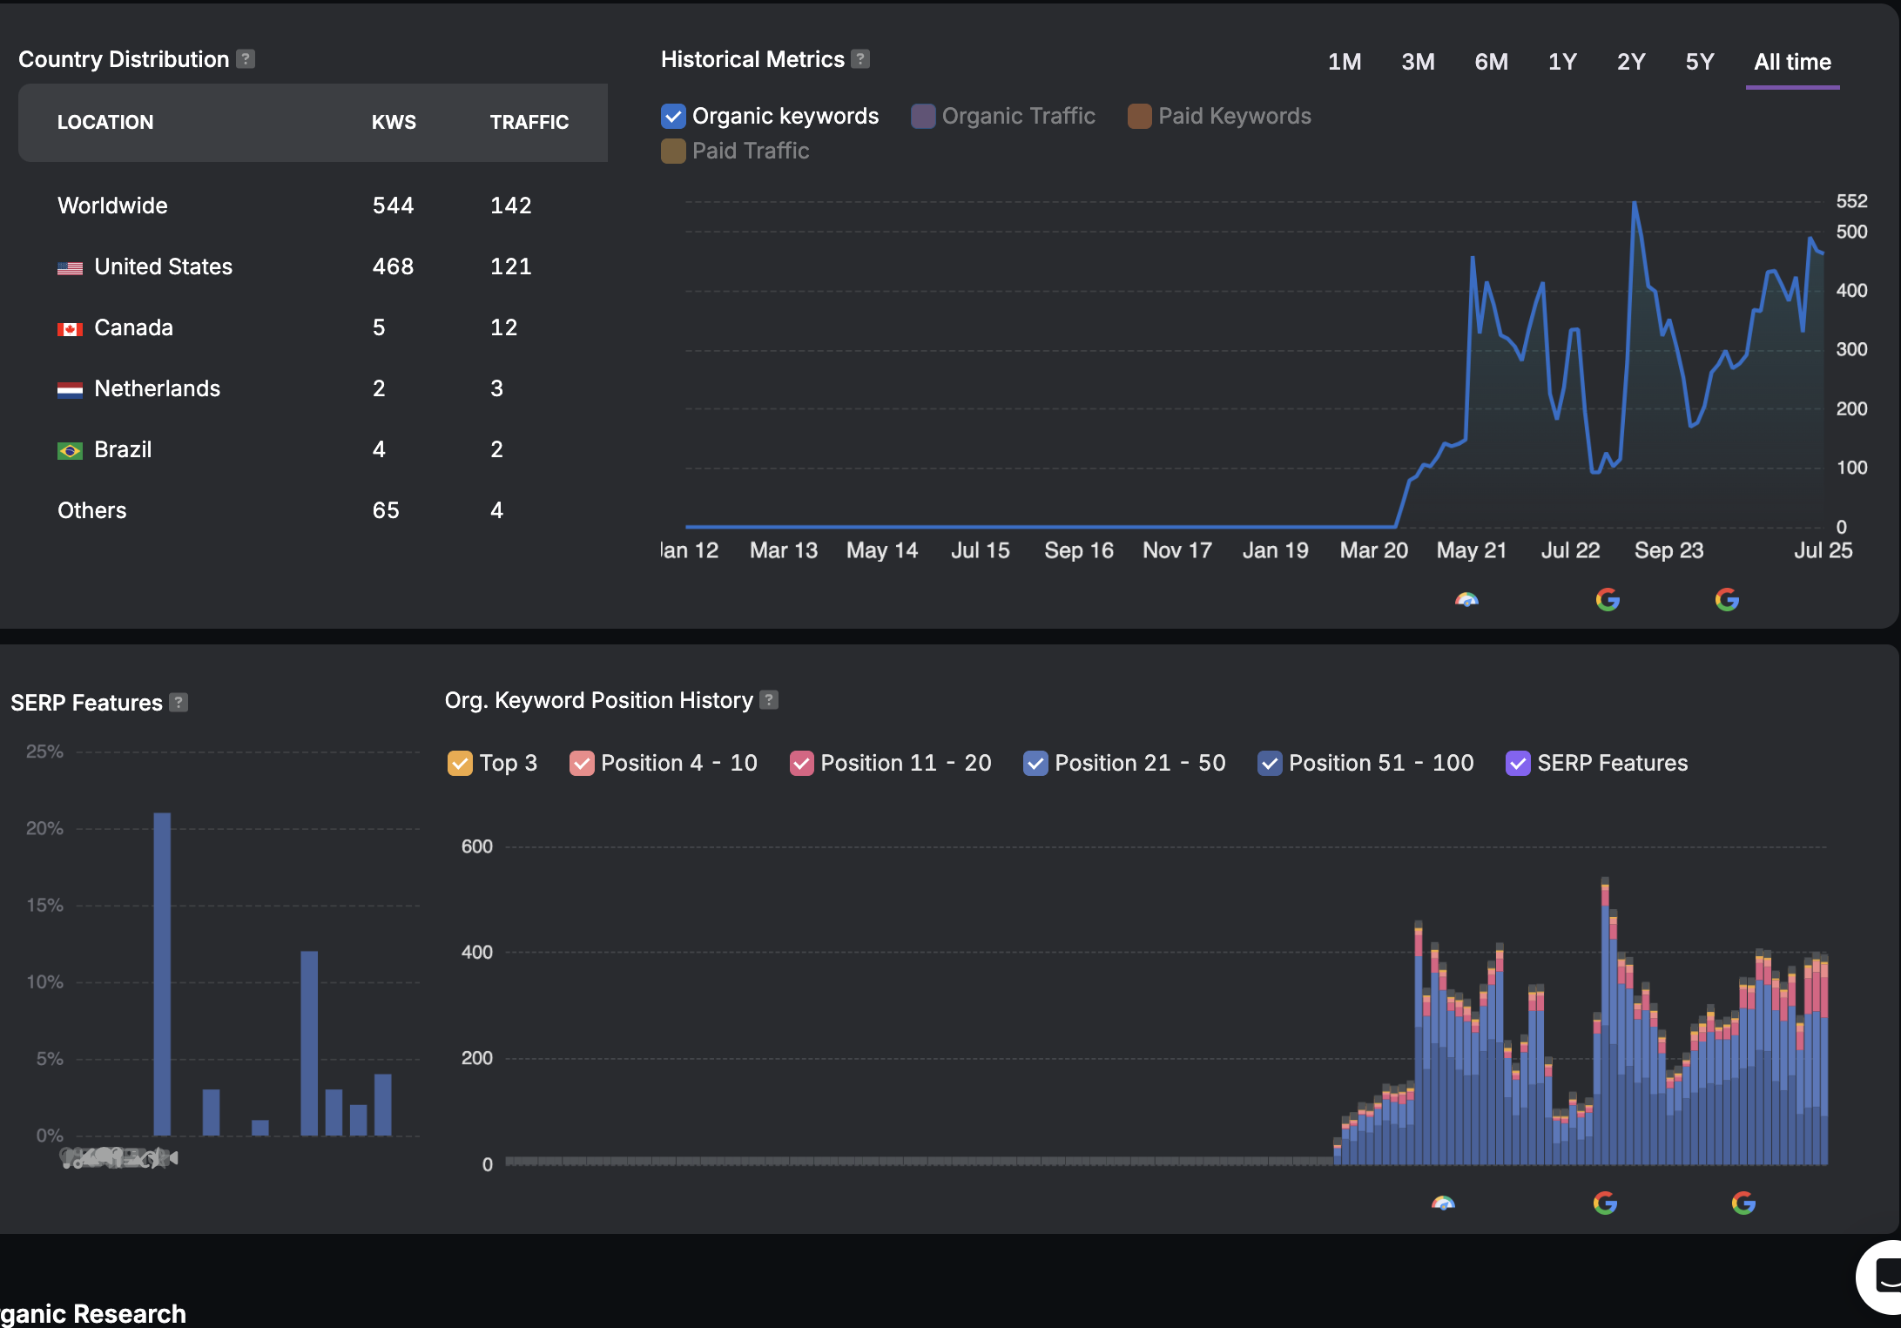The height and width of the screenshot is (1328, 1901).
Task: Click tallest bar in SERP Features chart
Action: click(x=162, y=974)
